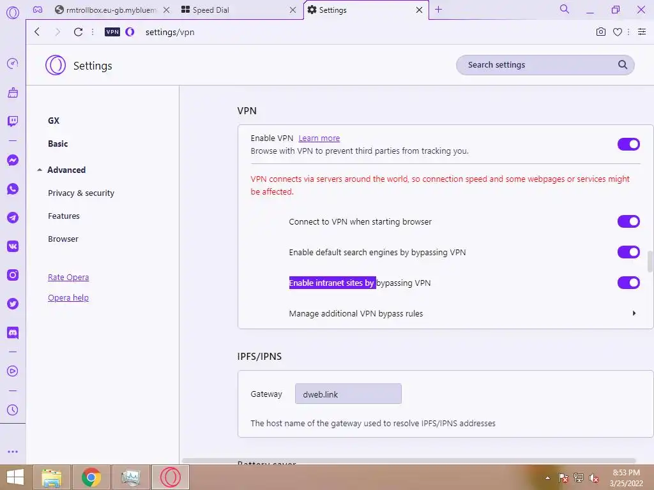Take a snapshot with camera icon
654x490 pixels.
[600, 32]
